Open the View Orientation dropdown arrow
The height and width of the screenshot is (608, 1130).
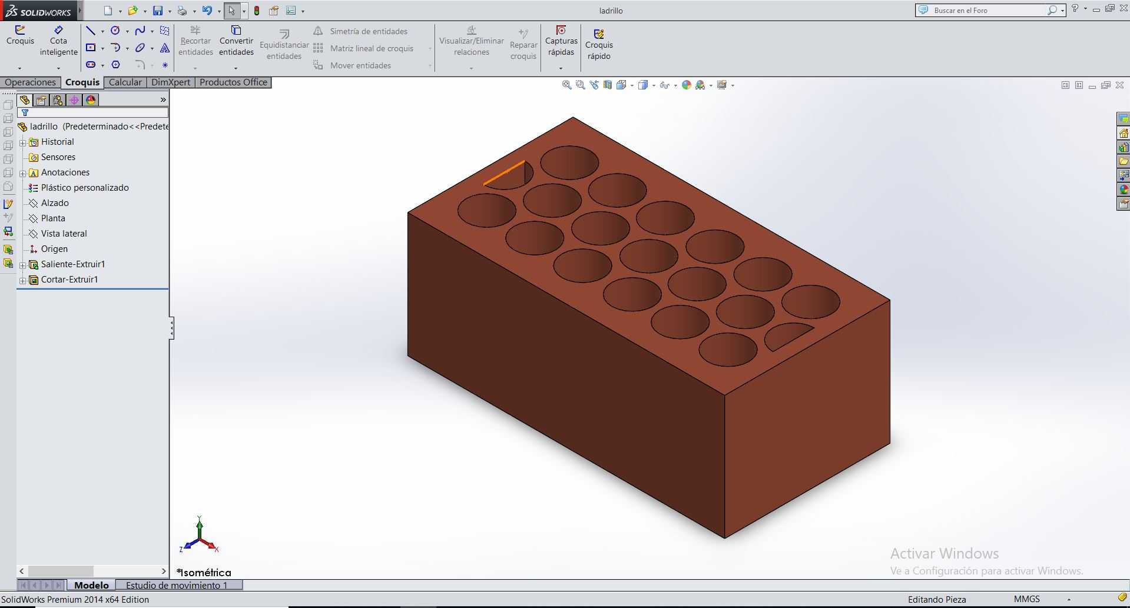[x=632, y=85]
